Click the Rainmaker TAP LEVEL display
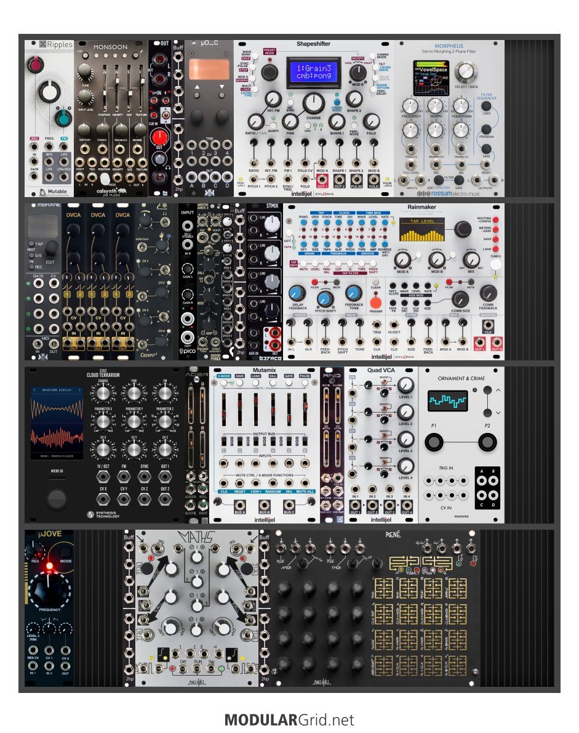Viewport: 579px width, 733px height. coord(421,230)
